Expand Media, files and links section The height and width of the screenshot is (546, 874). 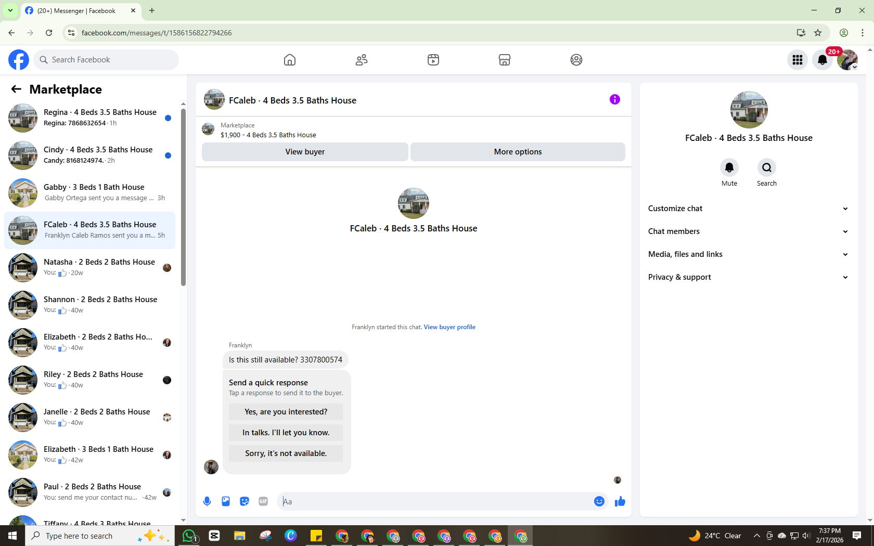coord(749,254)
